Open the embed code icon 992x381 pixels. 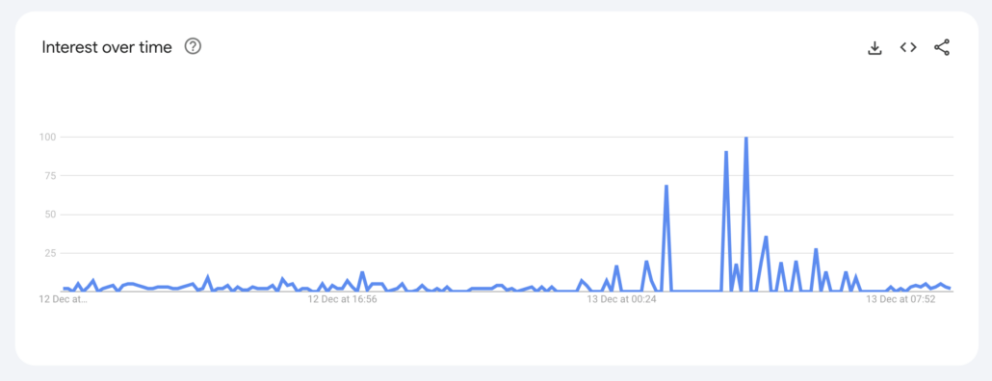(x=908, y=47)
